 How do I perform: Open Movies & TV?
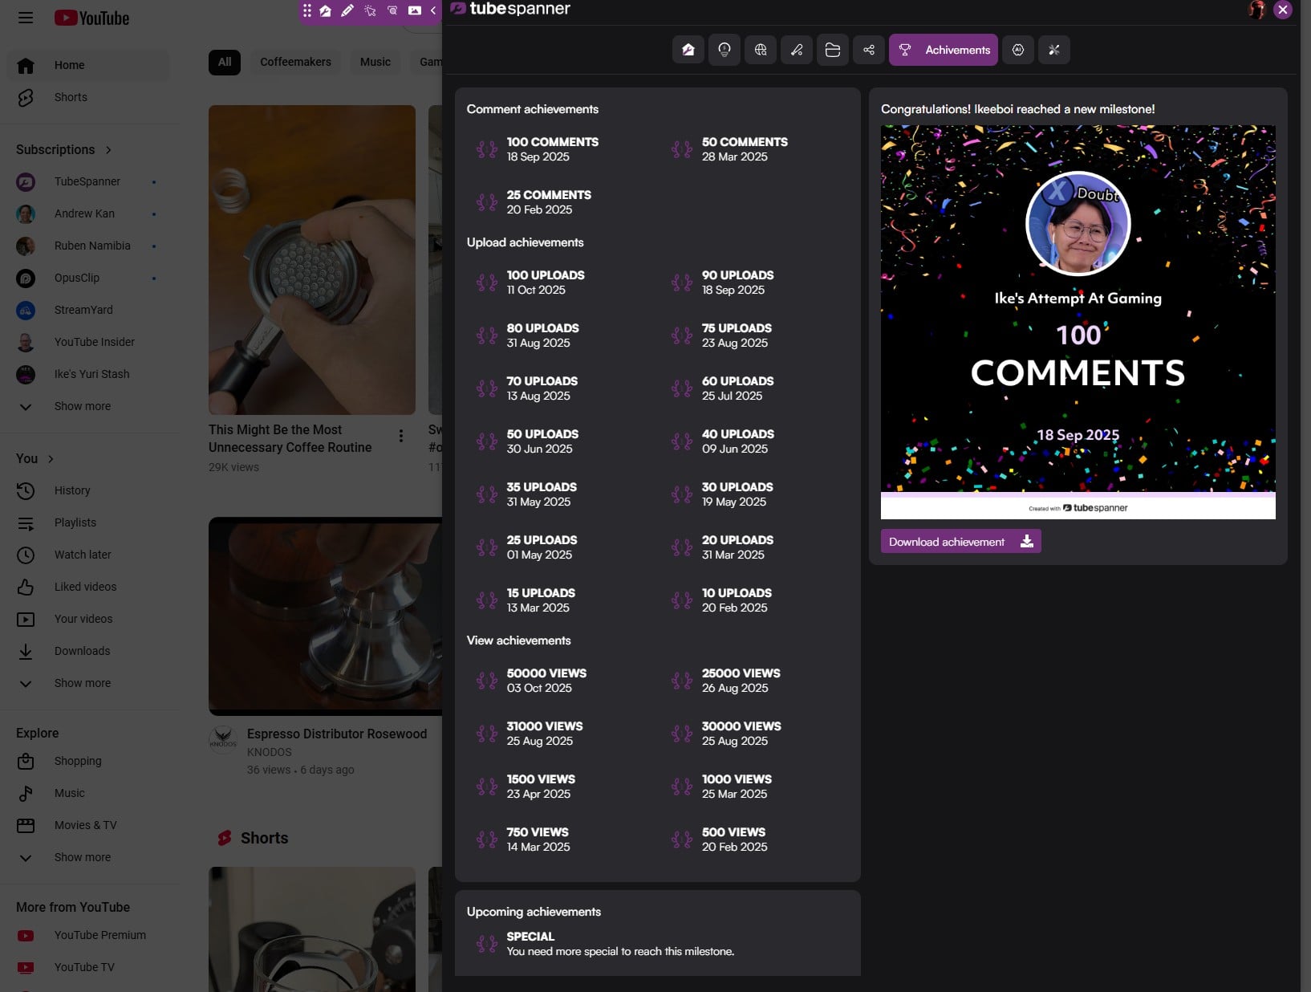click(88, 825)
